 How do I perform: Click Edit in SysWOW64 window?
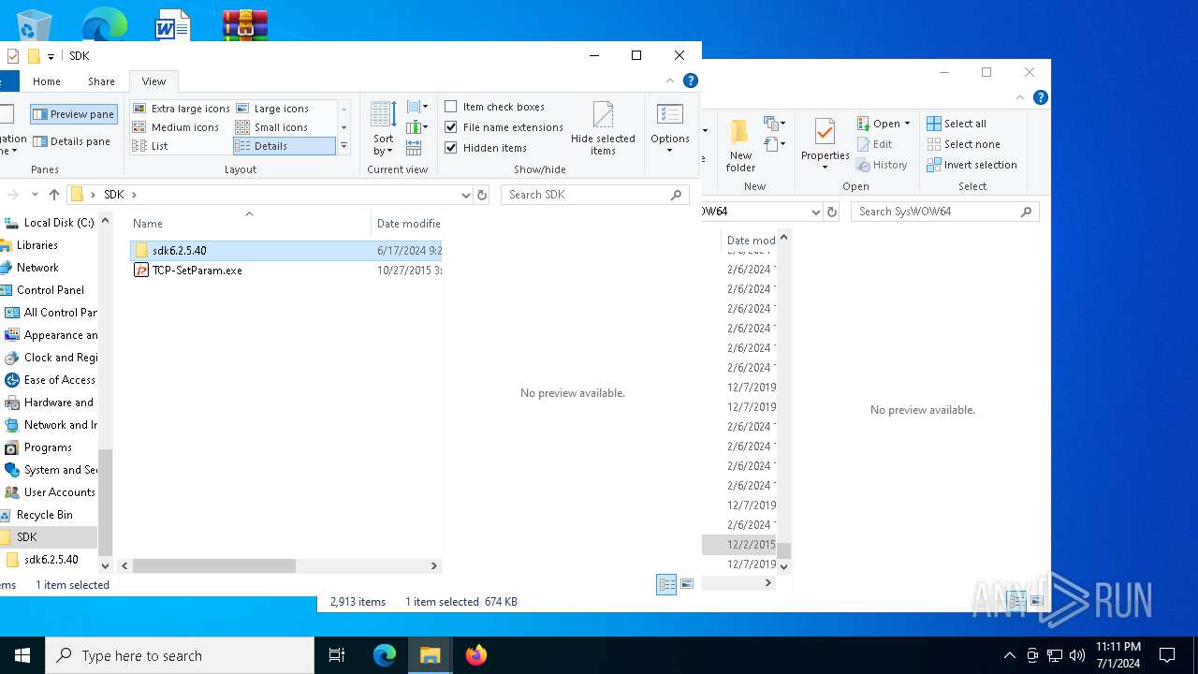(875, 144)
